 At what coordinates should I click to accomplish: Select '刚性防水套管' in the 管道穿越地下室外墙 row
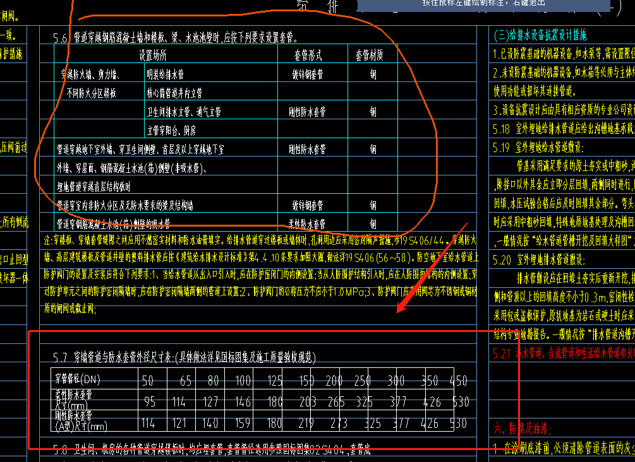(x=307, y=150)
